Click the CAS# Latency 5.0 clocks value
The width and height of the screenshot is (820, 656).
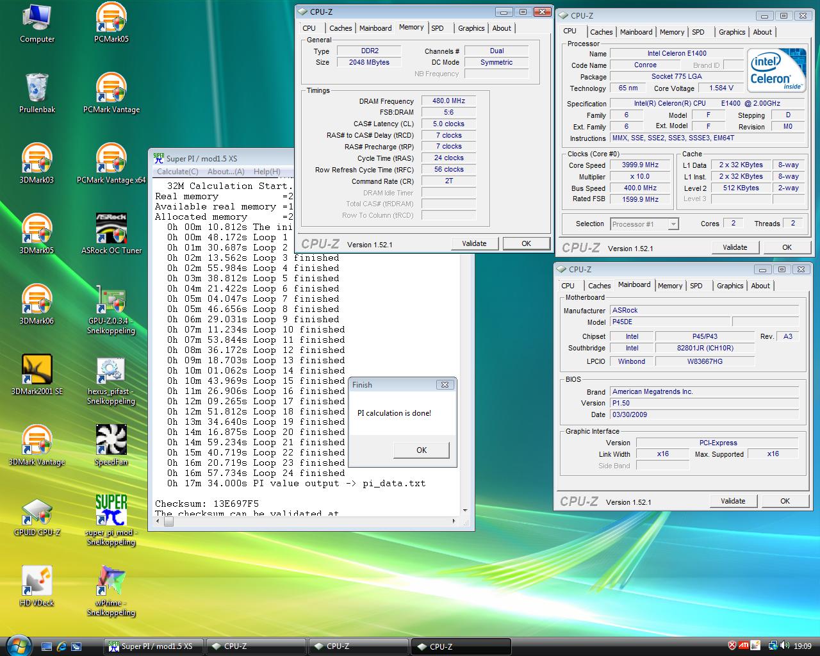(448, 124)
